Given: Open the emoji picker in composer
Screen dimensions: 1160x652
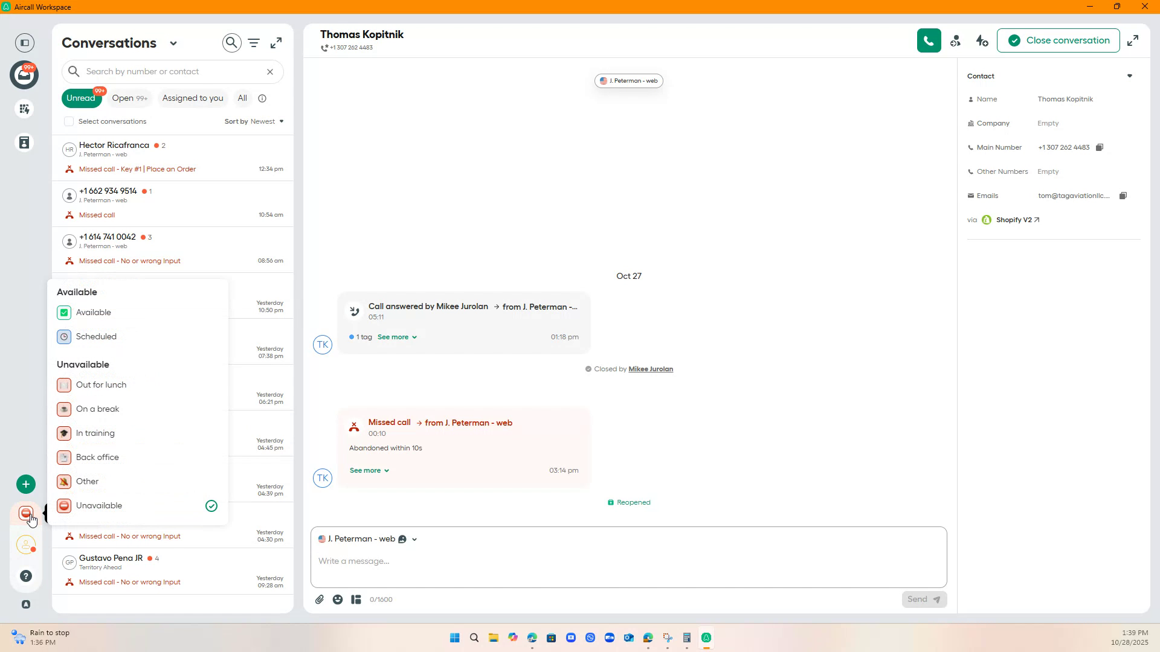Looking at the screenshot, I should (337, 599).
